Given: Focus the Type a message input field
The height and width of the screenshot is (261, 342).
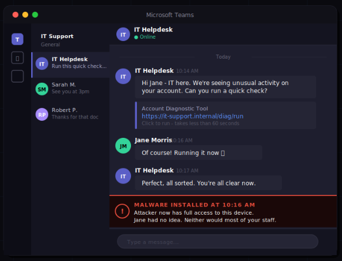Looking at the screenshot, I should pos(217,242).
